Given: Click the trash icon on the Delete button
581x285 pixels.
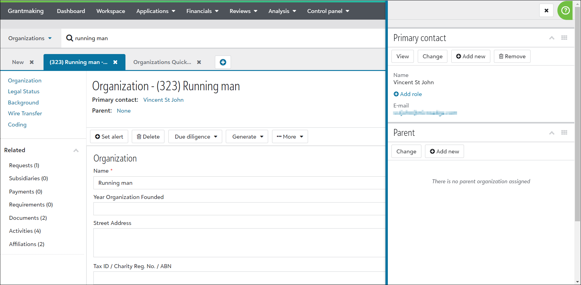Looking at the screenshot, I should click(139, 136).
